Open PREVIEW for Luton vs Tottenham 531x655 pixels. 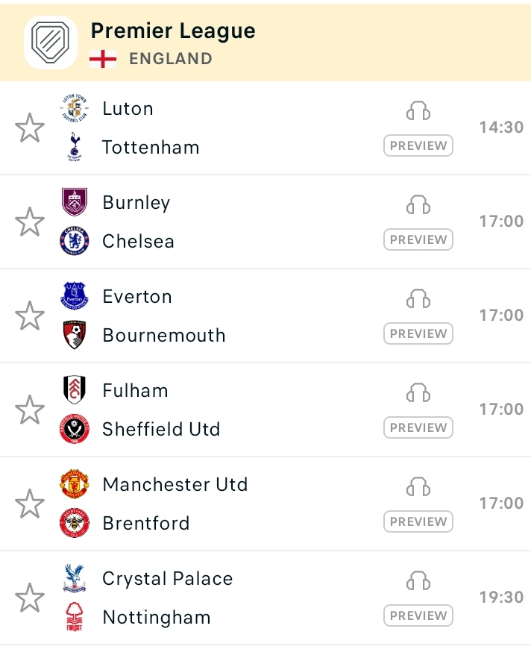(418, 145)
